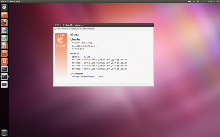Open the messaging envelope indicator
Image resolution: width=220 pixels, height=137 pixels.
189,1
